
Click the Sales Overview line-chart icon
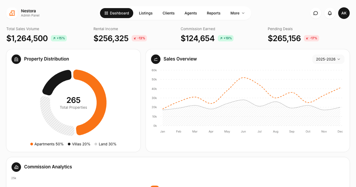[x=156, y=59]
